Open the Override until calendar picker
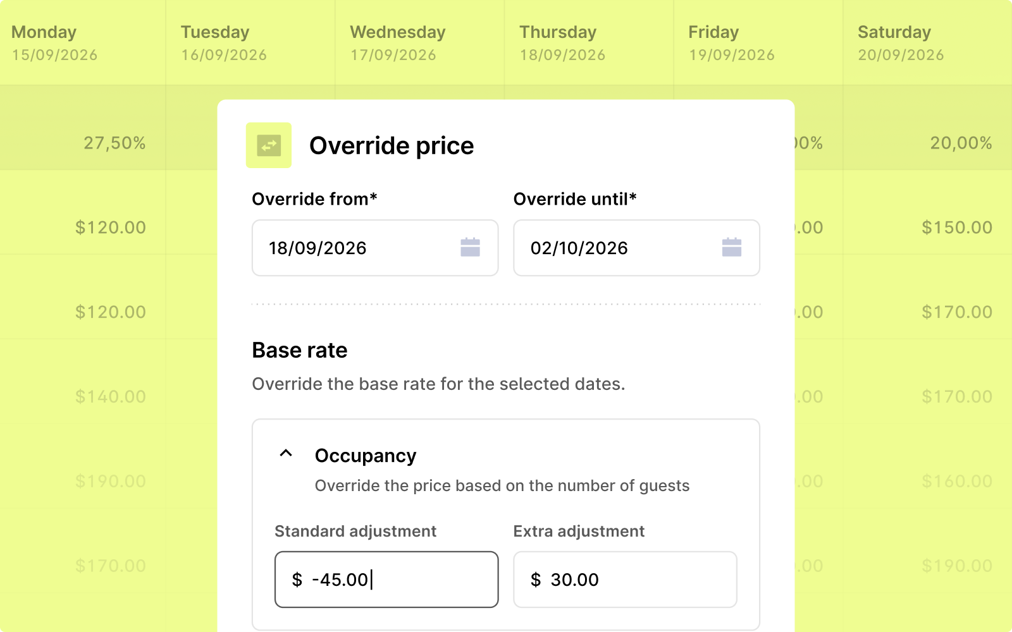This screenshot has width=1012, height=632. pyautogui.click(x=731, y=248)
